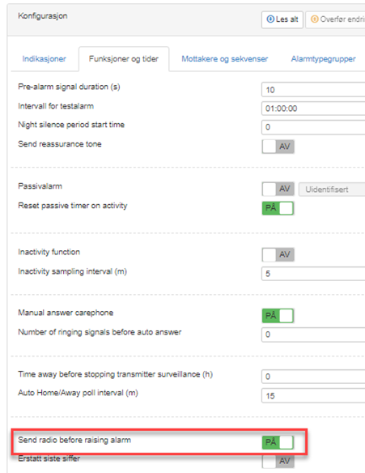Open the Alarmtypegrupper tab
Image resolution: width=365 pixels, height=473 pixels.
coord(323,59)
